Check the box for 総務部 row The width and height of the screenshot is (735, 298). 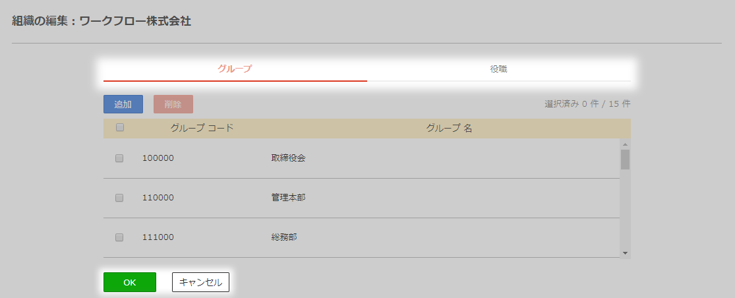[119, 237]
